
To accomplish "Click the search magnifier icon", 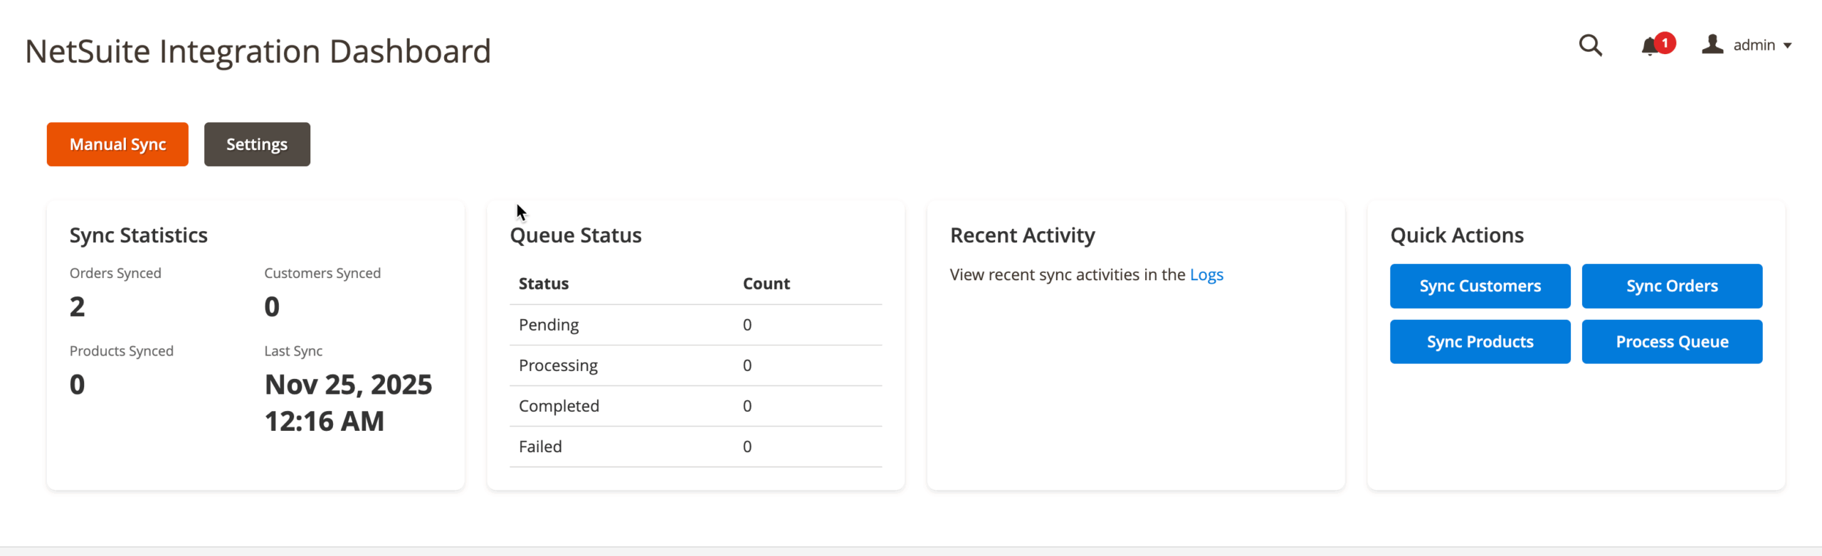I will pyautogui.click(x=1590, y=46).
